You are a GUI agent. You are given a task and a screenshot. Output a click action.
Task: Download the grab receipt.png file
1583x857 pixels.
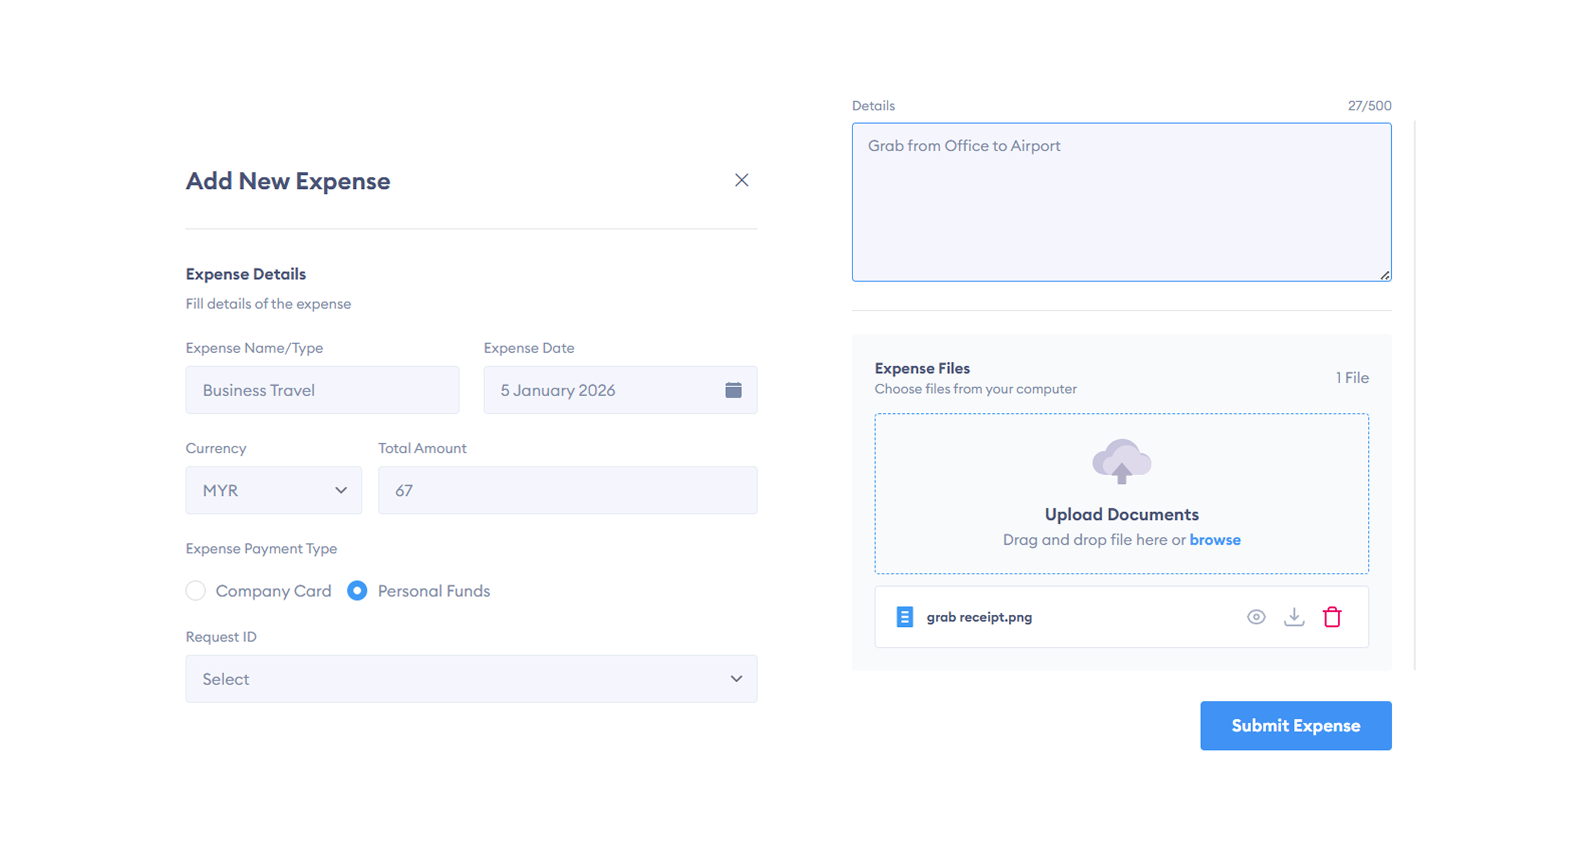(1294, 617)
